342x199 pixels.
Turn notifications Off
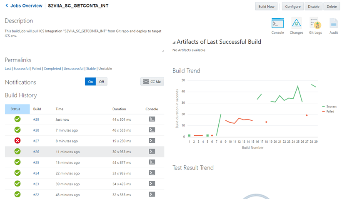(101, 82)
